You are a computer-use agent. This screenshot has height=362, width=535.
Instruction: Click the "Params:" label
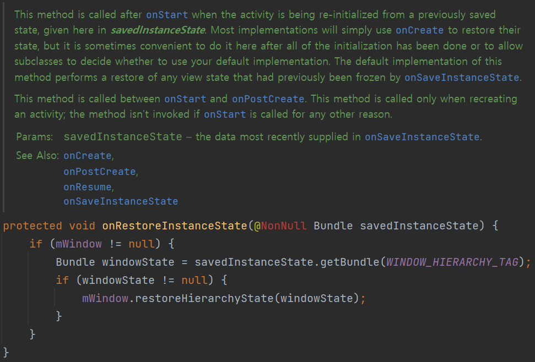point(35,137)
